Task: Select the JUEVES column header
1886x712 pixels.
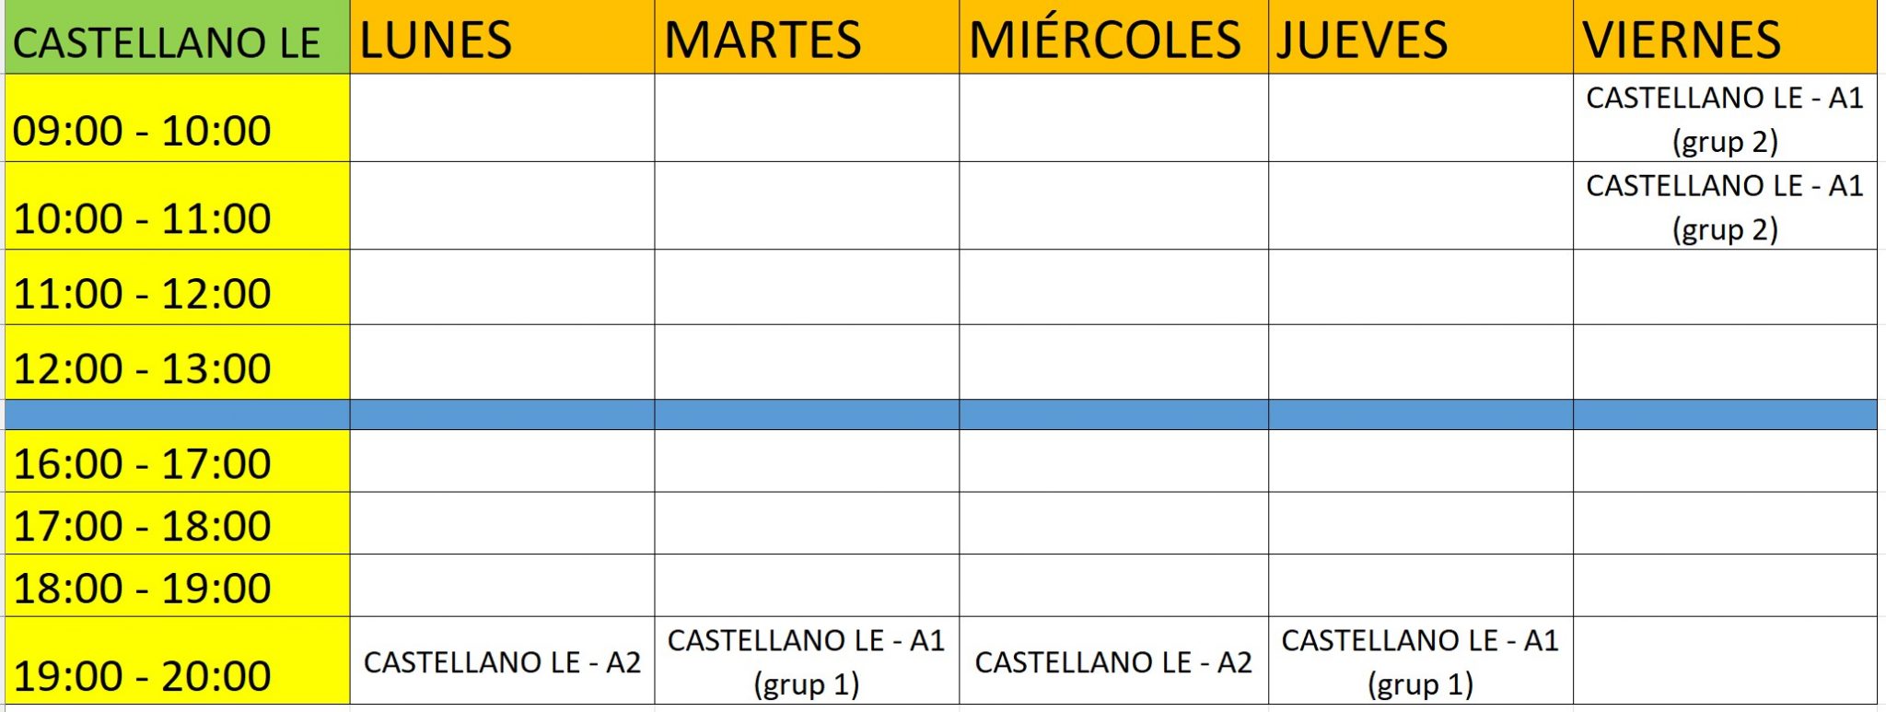Action: click(1420, 39)
